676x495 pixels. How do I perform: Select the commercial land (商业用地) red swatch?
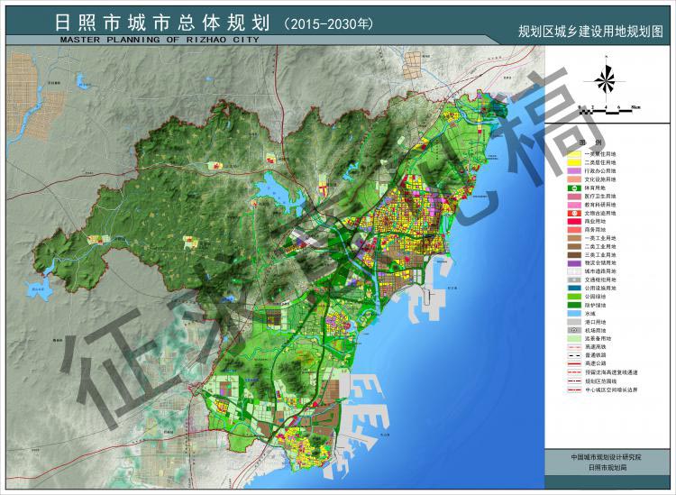pos(573,221)
